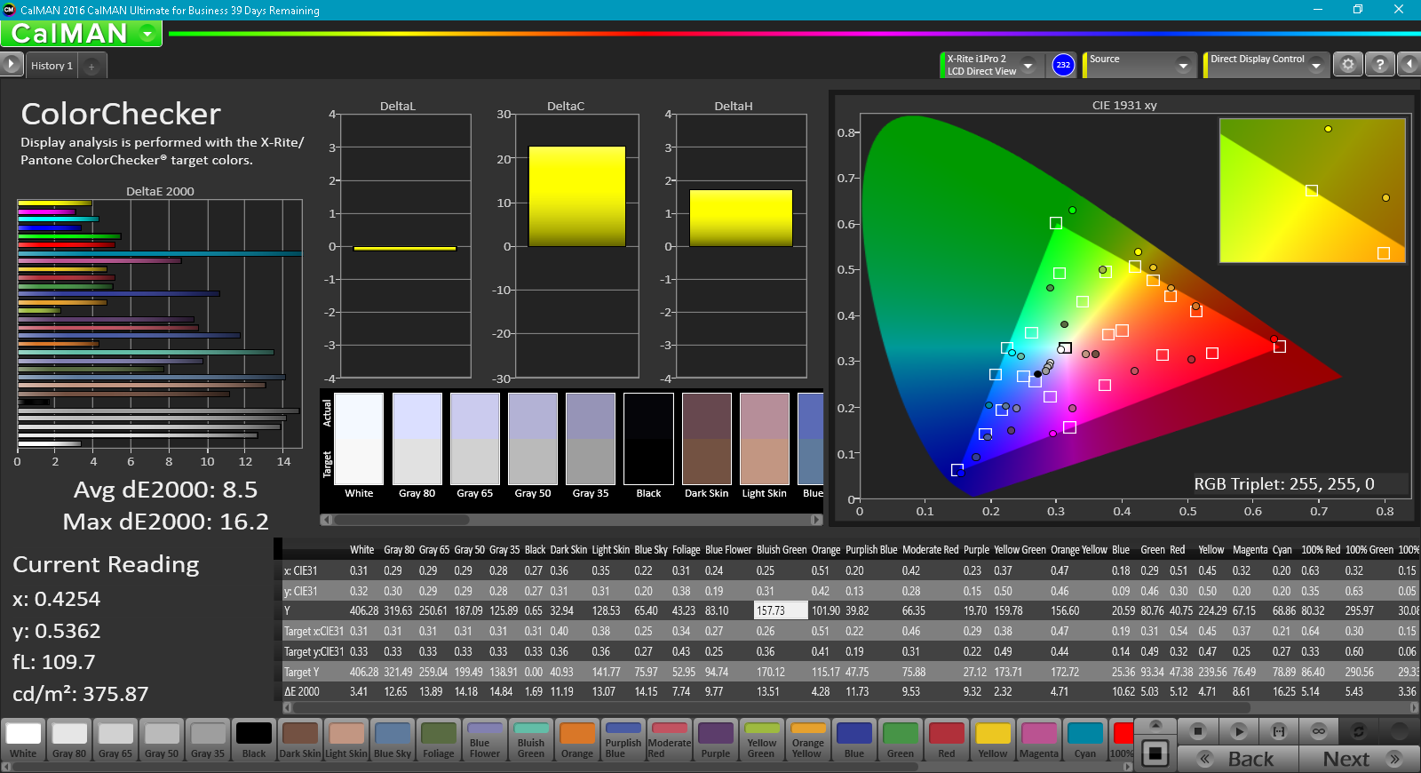The image size is (1421, 773).
Task: Click the up arrow above the pattern button
Action: (1155, 726)
